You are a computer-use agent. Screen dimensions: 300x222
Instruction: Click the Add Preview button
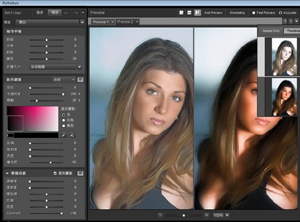(x=213, y=13)
